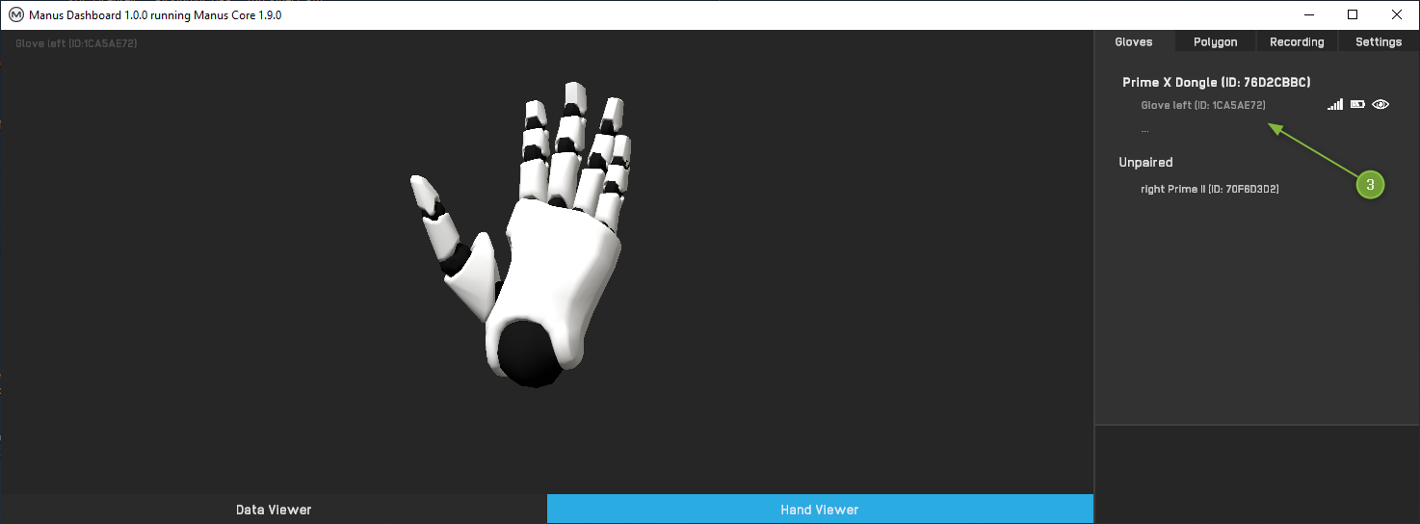Viewport: 1420px width, 524px height.
Task: Select the Hand Viewer button
Action: 819,510
